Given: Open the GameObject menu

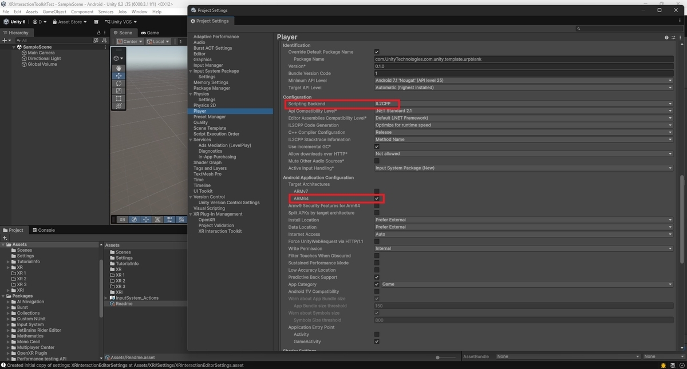Looking at the screenshot, I should [54, 11].
